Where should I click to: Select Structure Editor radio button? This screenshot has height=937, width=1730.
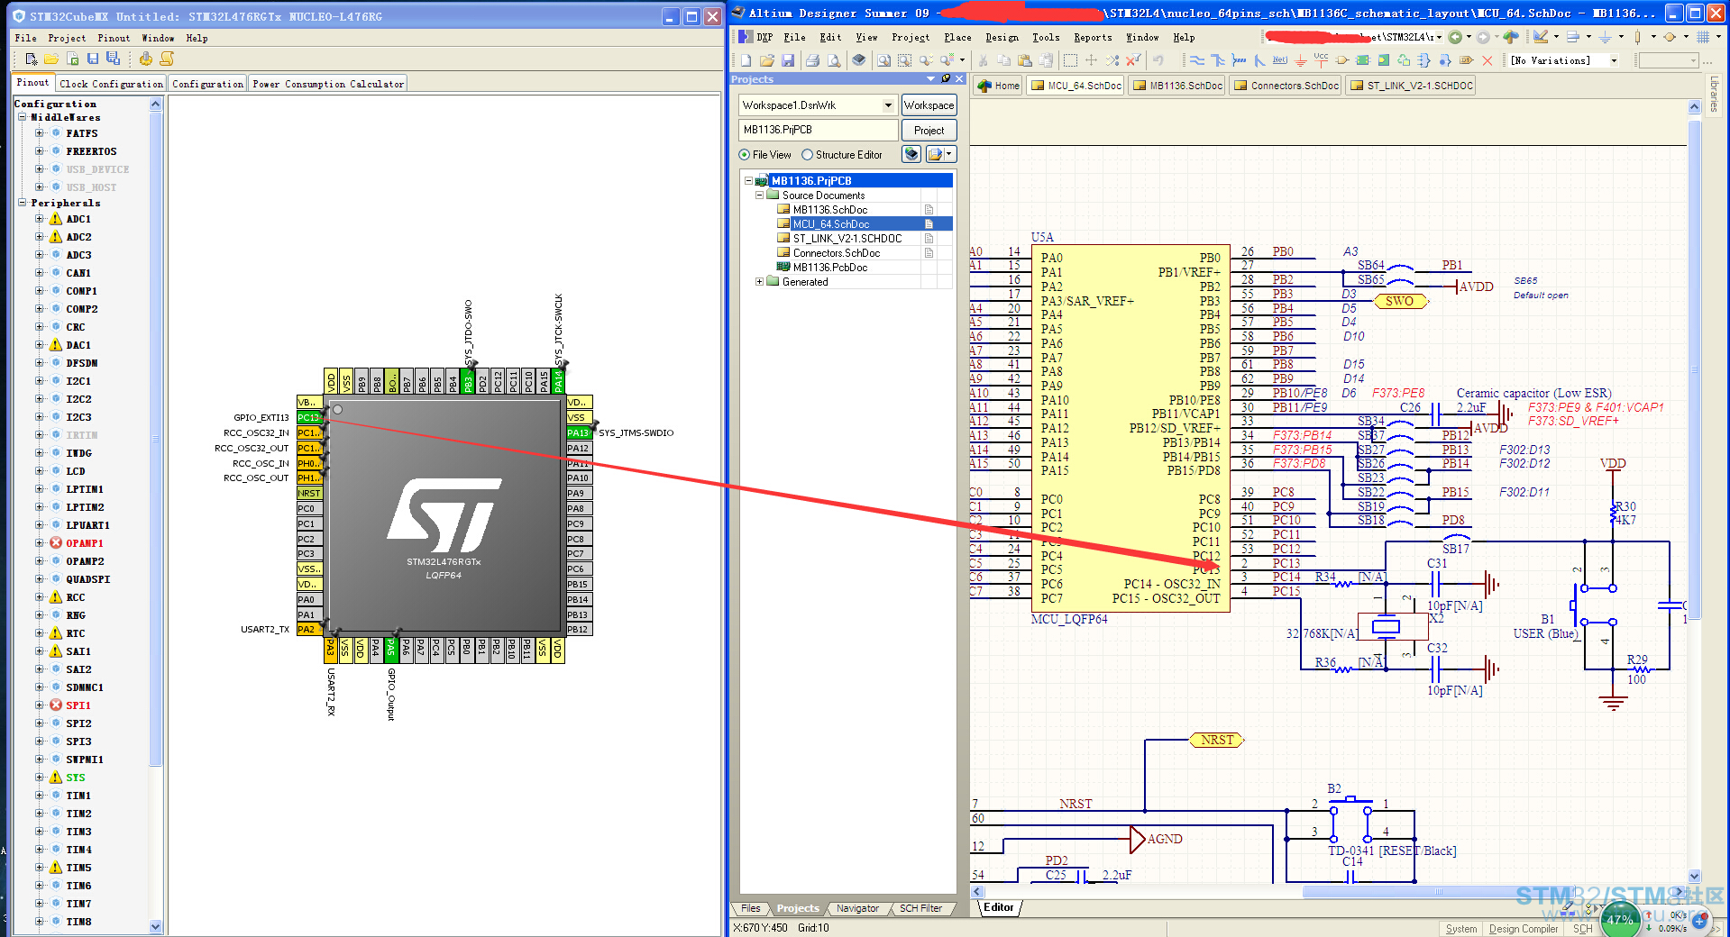808,155
